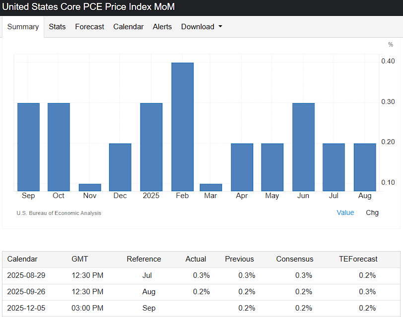Go to the Calendar tab

(x=128, y=27)
